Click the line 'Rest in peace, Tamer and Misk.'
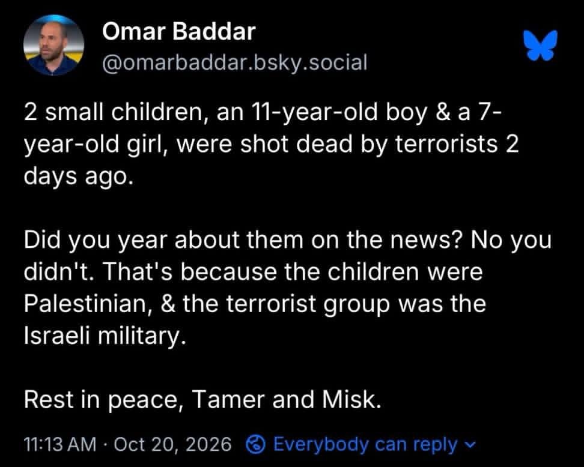 (x=202, y=400)
